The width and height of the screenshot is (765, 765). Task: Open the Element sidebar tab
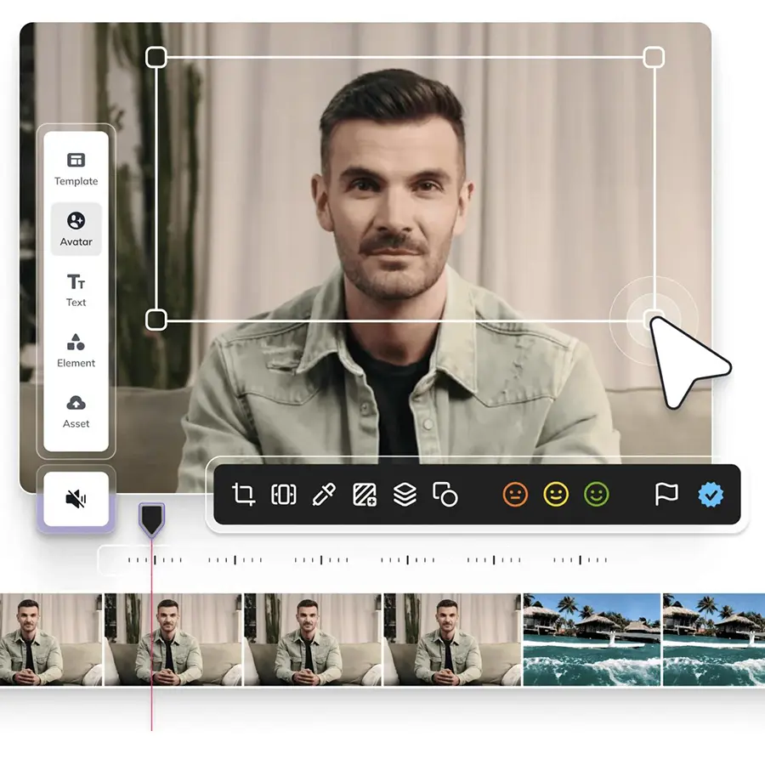(x=76, y=350)
